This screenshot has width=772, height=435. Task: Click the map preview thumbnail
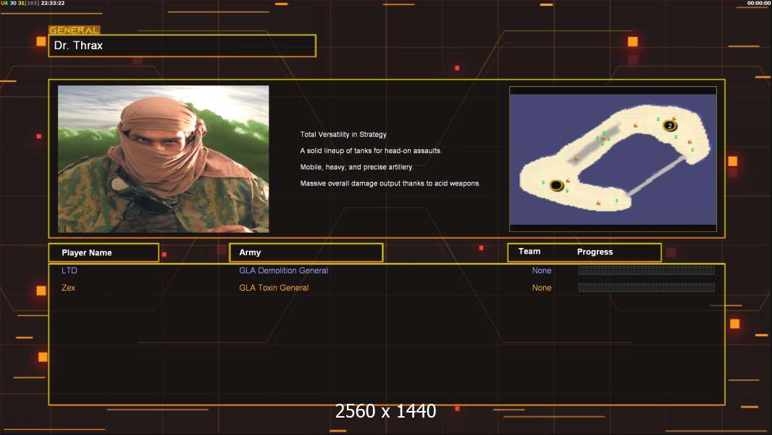pos(613,159)
